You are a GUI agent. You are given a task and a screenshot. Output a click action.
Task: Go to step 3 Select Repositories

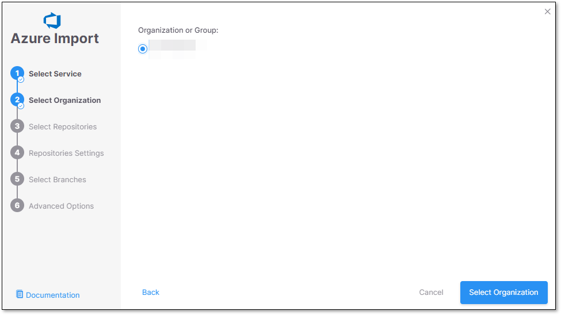[x=63, y=126]
